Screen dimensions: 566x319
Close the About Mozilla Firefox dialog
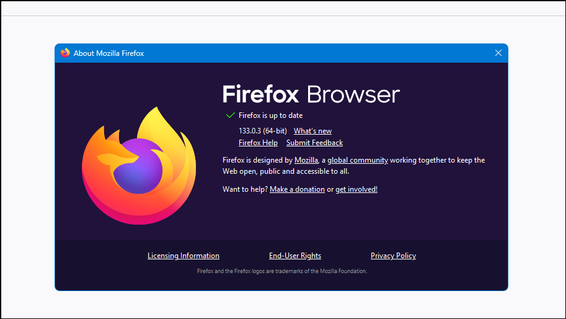[x=498, y=53]
